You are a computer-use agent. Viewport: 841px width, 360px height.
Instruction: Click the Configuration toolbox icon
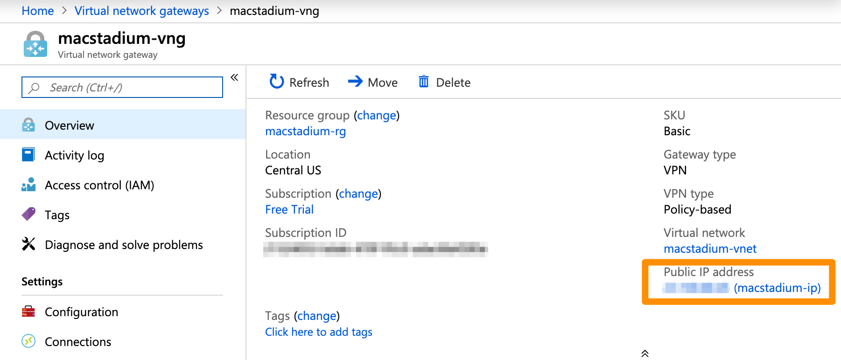coord(28,312)
